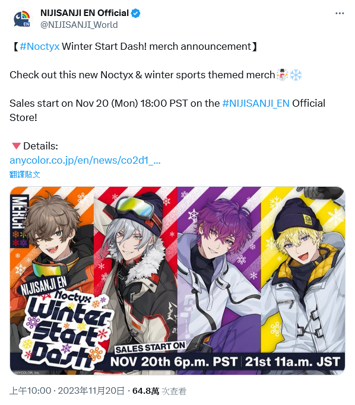Click the post timestamp 上午10:00 · 2023年11月20日

coord(67,391)
